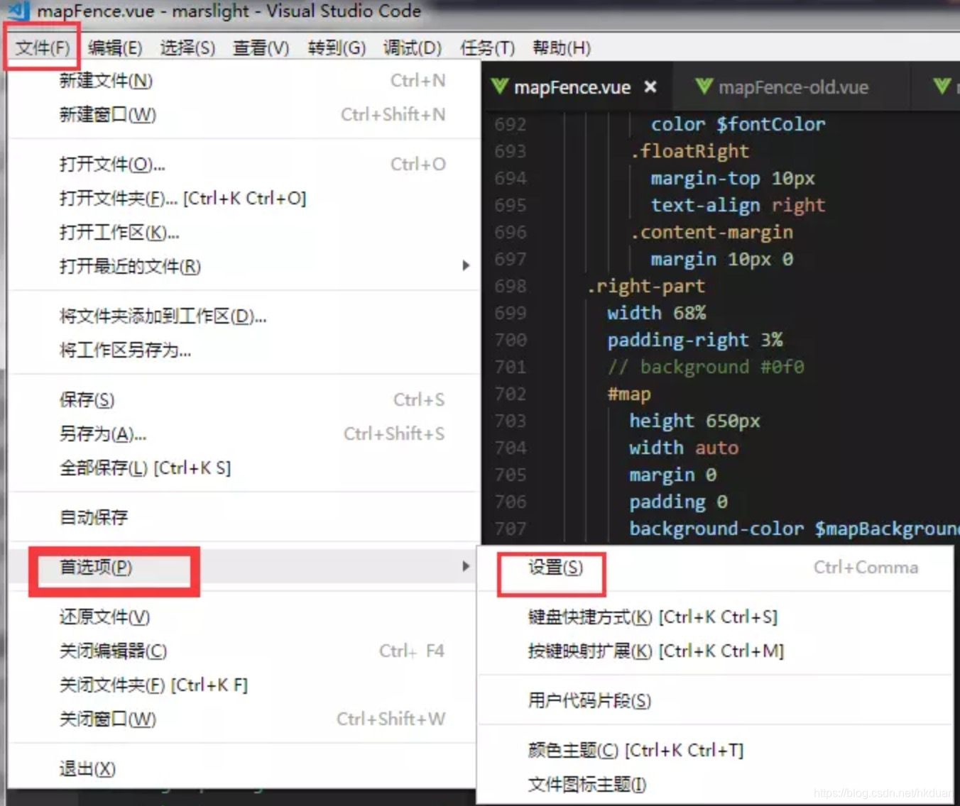This screenshot has width=960, height=806.
Task: Choose 将文件夹添加到工作区(D)... entry
Action: click(x=244, y=316)
